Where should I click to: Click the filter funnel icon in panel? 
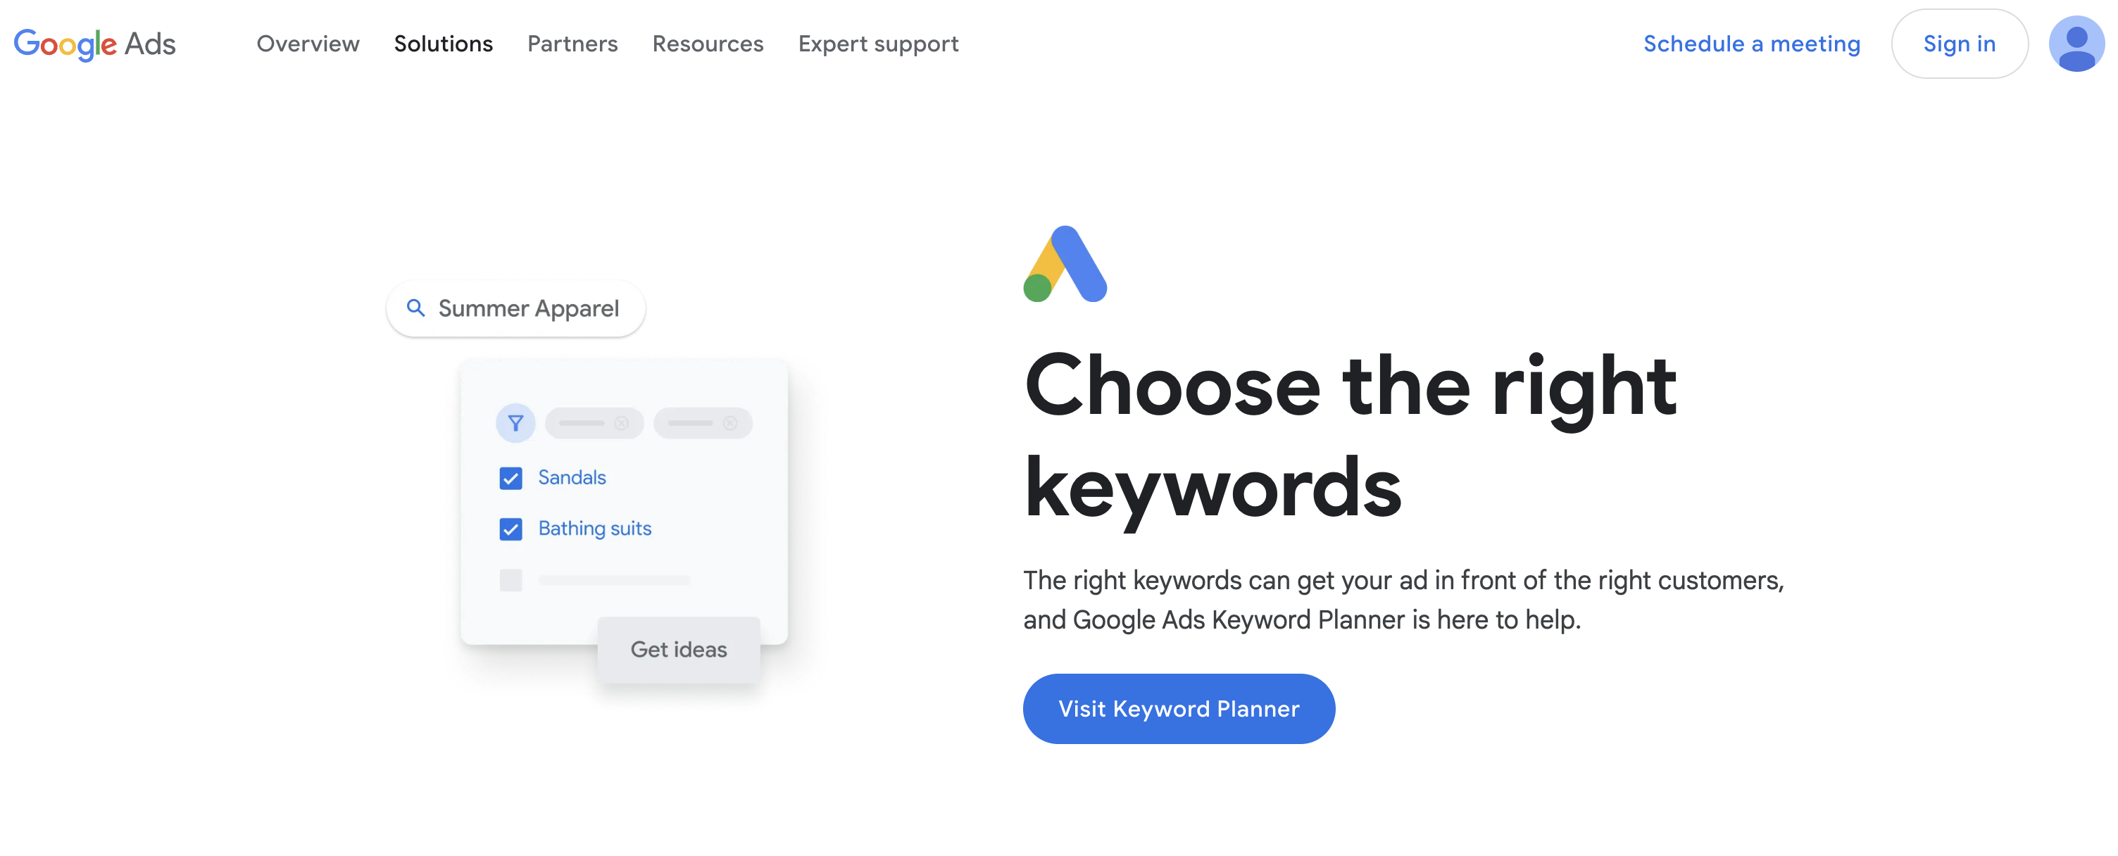click(x=516, y=422)
